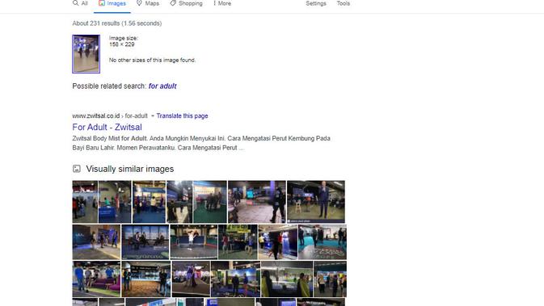The image size is (544, 306).
Task: Click the map pin icon on Maps tab
Action: coord(139,3)
